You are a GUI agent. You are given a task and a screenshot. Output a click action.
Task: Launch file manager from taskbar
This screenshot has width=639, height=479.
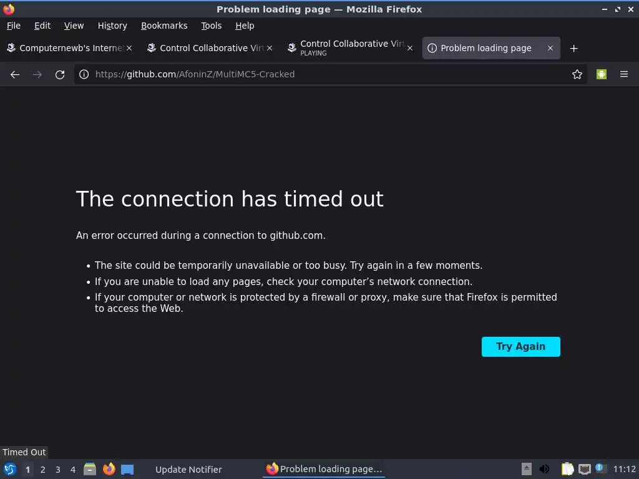(x=90, y=469)
